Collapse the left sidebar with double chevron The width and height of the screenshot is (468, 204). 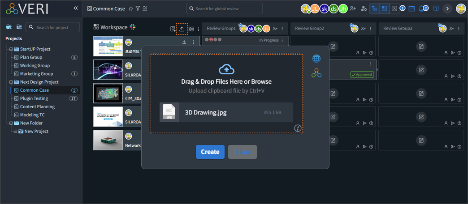(x=76, y=8)
